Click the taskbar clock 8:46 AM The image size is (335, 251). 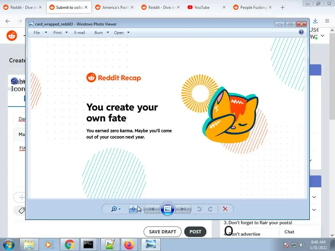(x=318, y=245)
